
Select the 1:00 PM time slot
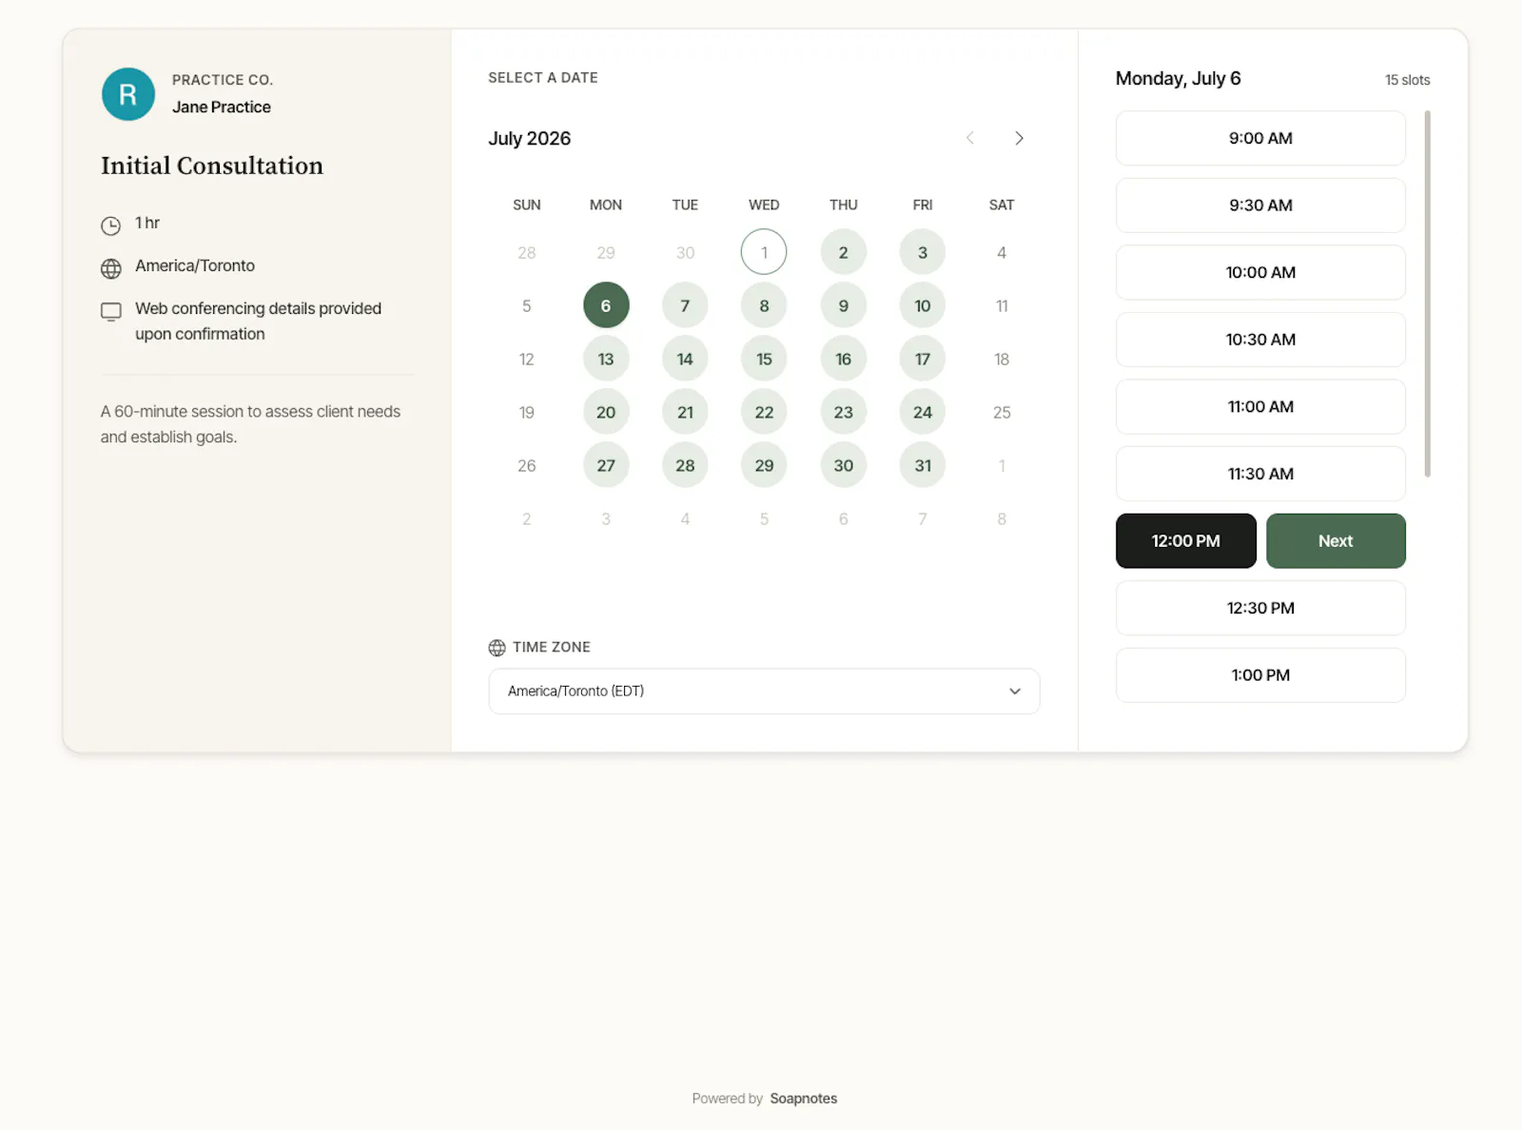tap(1260, 675)
